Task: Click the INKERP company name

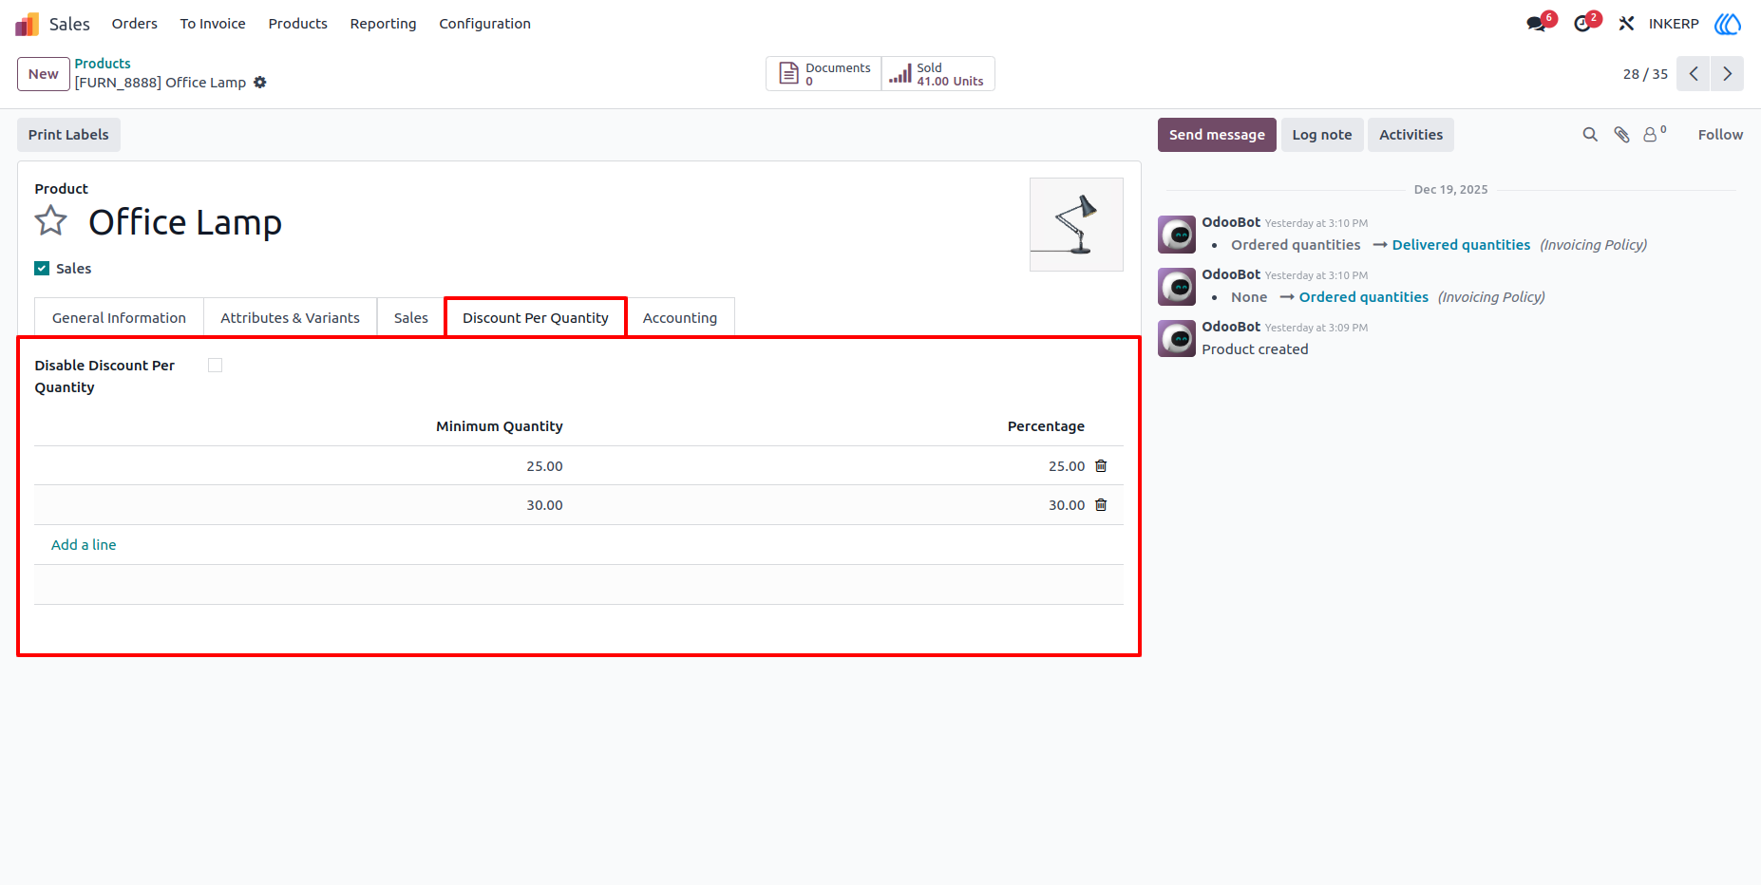Action: pos(1674,24)
